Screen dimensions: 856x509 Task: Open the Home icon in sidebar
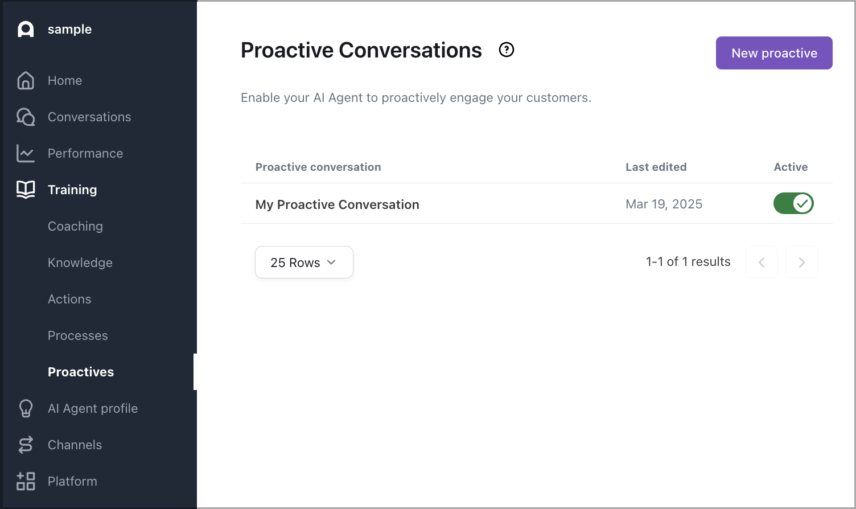pos(26,80)
